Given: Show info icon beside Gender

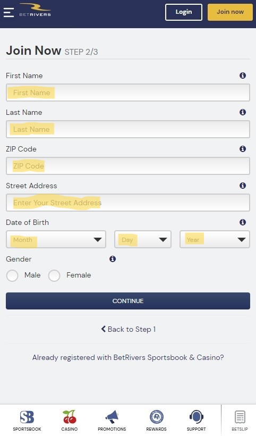Looking at the screenshot, I should [x=113, y=259].
